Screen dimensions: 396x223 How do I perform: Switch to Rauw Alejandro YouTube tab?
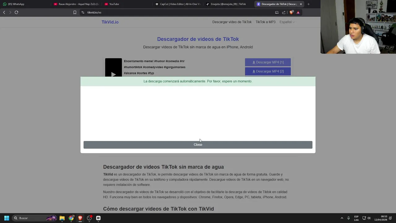[76, 4]
